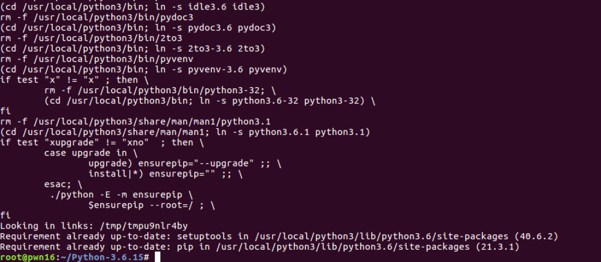Click the root@pwn16 prompt text
The image size is (601, 262).
(x=28, y=257)
